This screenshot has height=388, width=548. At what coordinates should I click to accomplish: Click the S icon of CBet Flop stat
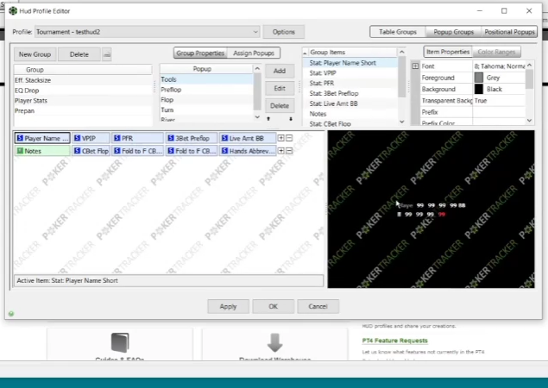(77, 151)
